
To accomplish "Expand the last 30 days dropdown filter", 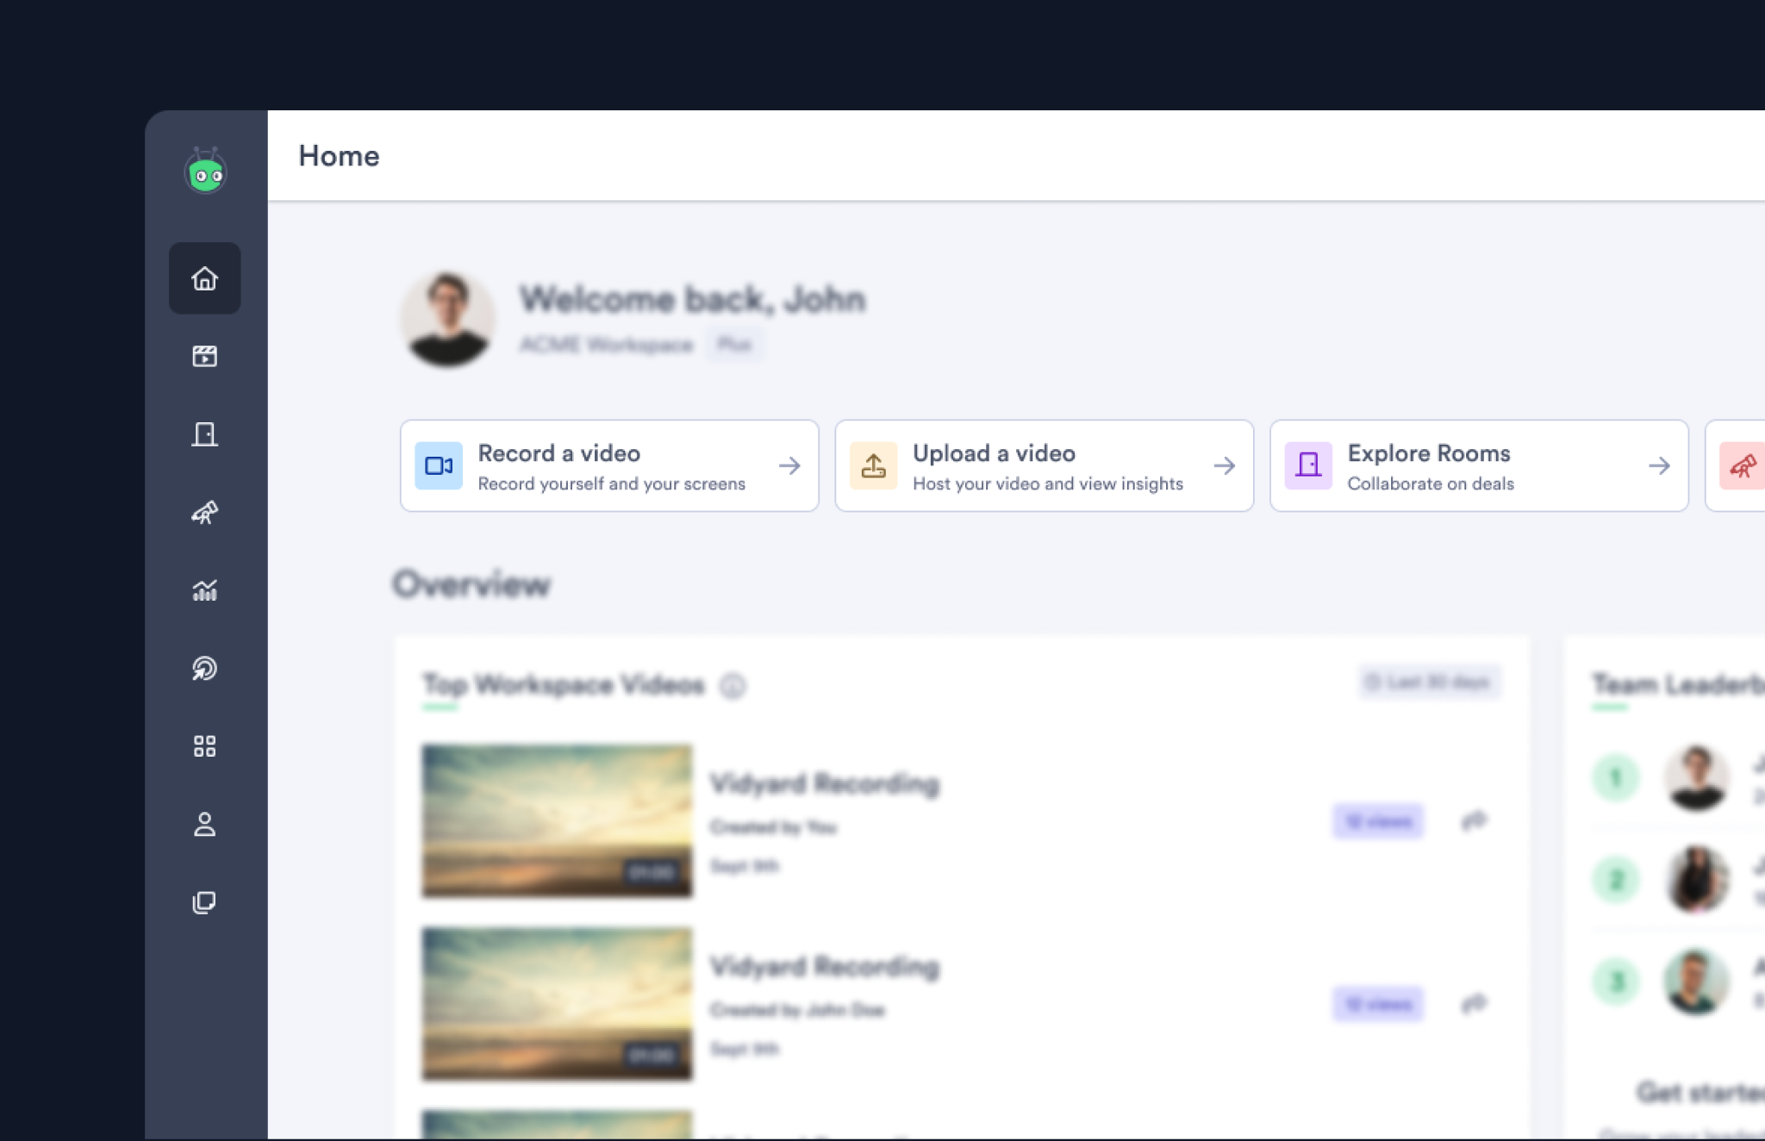I will tap(1425, 683).
